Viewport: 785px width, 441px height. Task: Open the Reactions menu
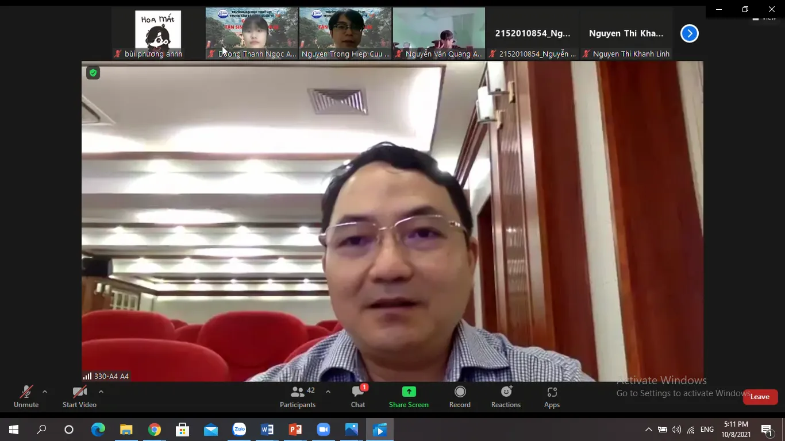coord(506,397)
